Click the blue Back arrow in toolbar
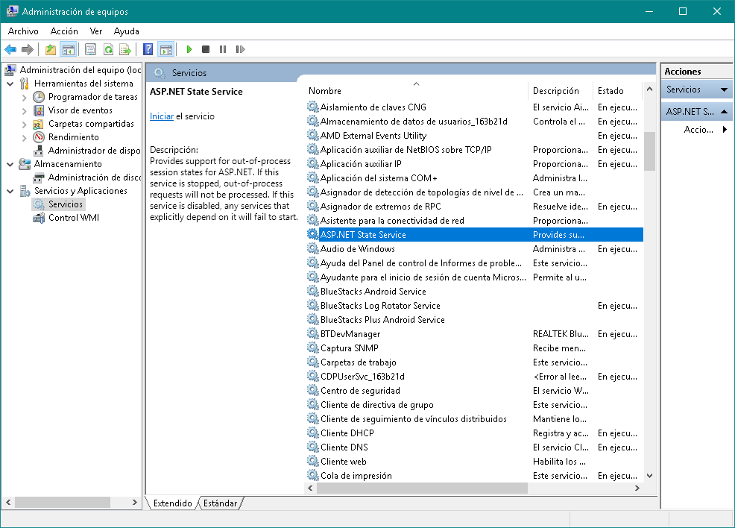735x528 pixels. pos(10,49)
